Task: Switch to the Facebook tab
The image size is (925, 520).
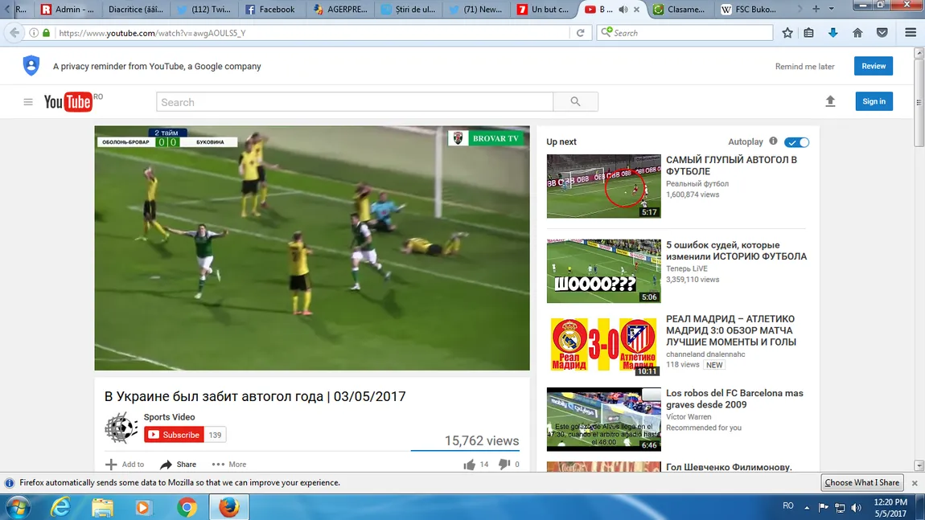Action: click(x=270, y=10)
